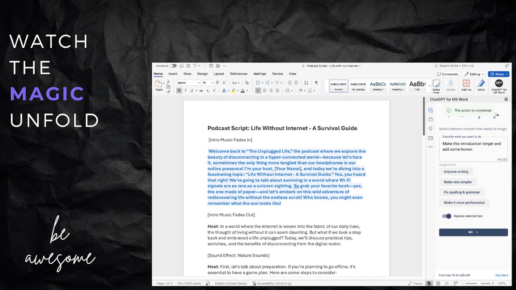Viewport: 516px width, 290px height.
Task: Apply strikethrough formatting
Action: pos(201,91)
